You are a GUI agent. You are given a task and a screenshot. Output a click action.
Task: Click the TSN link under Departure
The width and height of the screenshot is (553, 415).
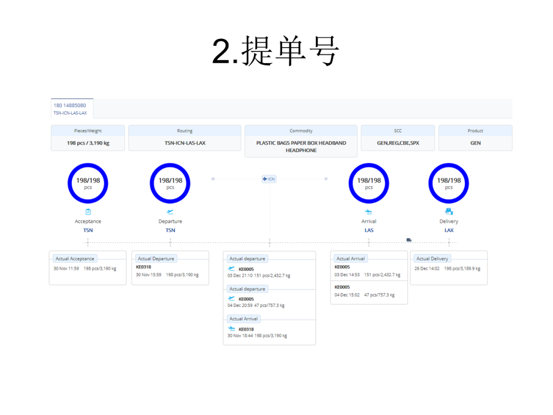[x=170, y=230]
